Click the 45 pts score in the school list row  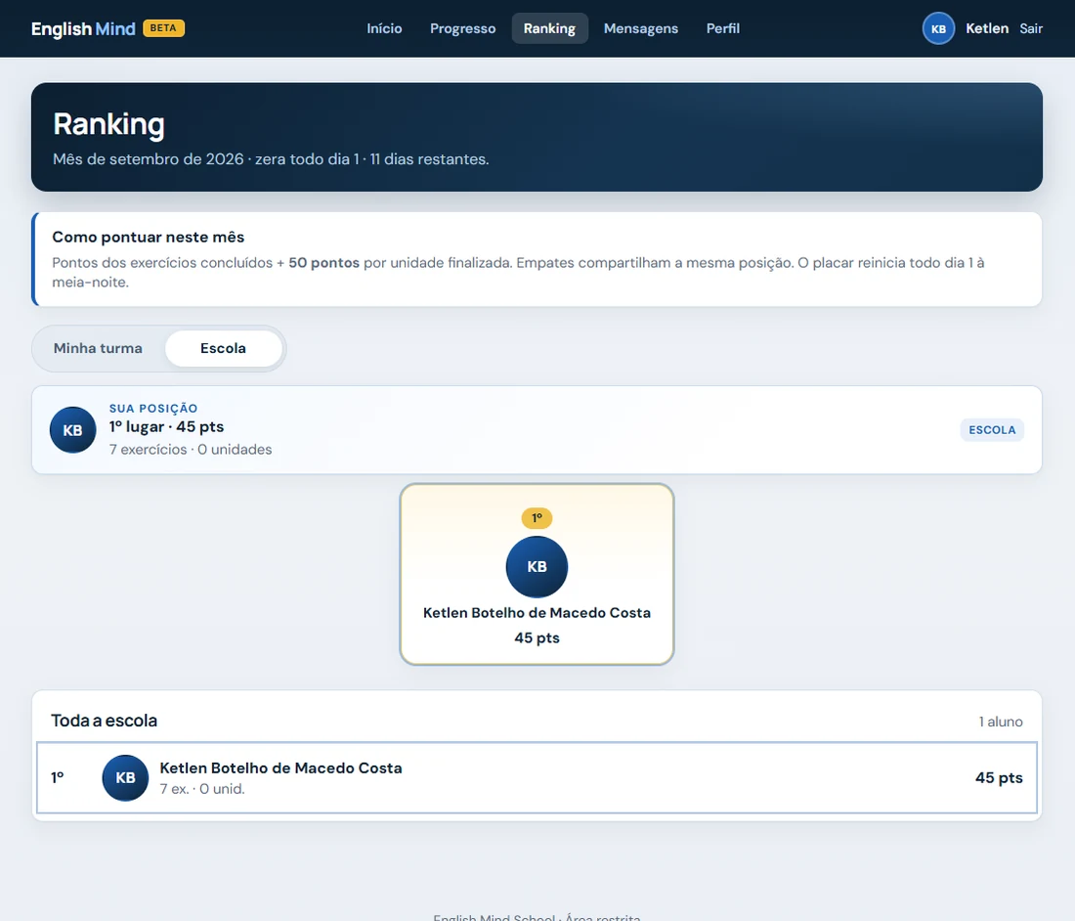[999, 777]
